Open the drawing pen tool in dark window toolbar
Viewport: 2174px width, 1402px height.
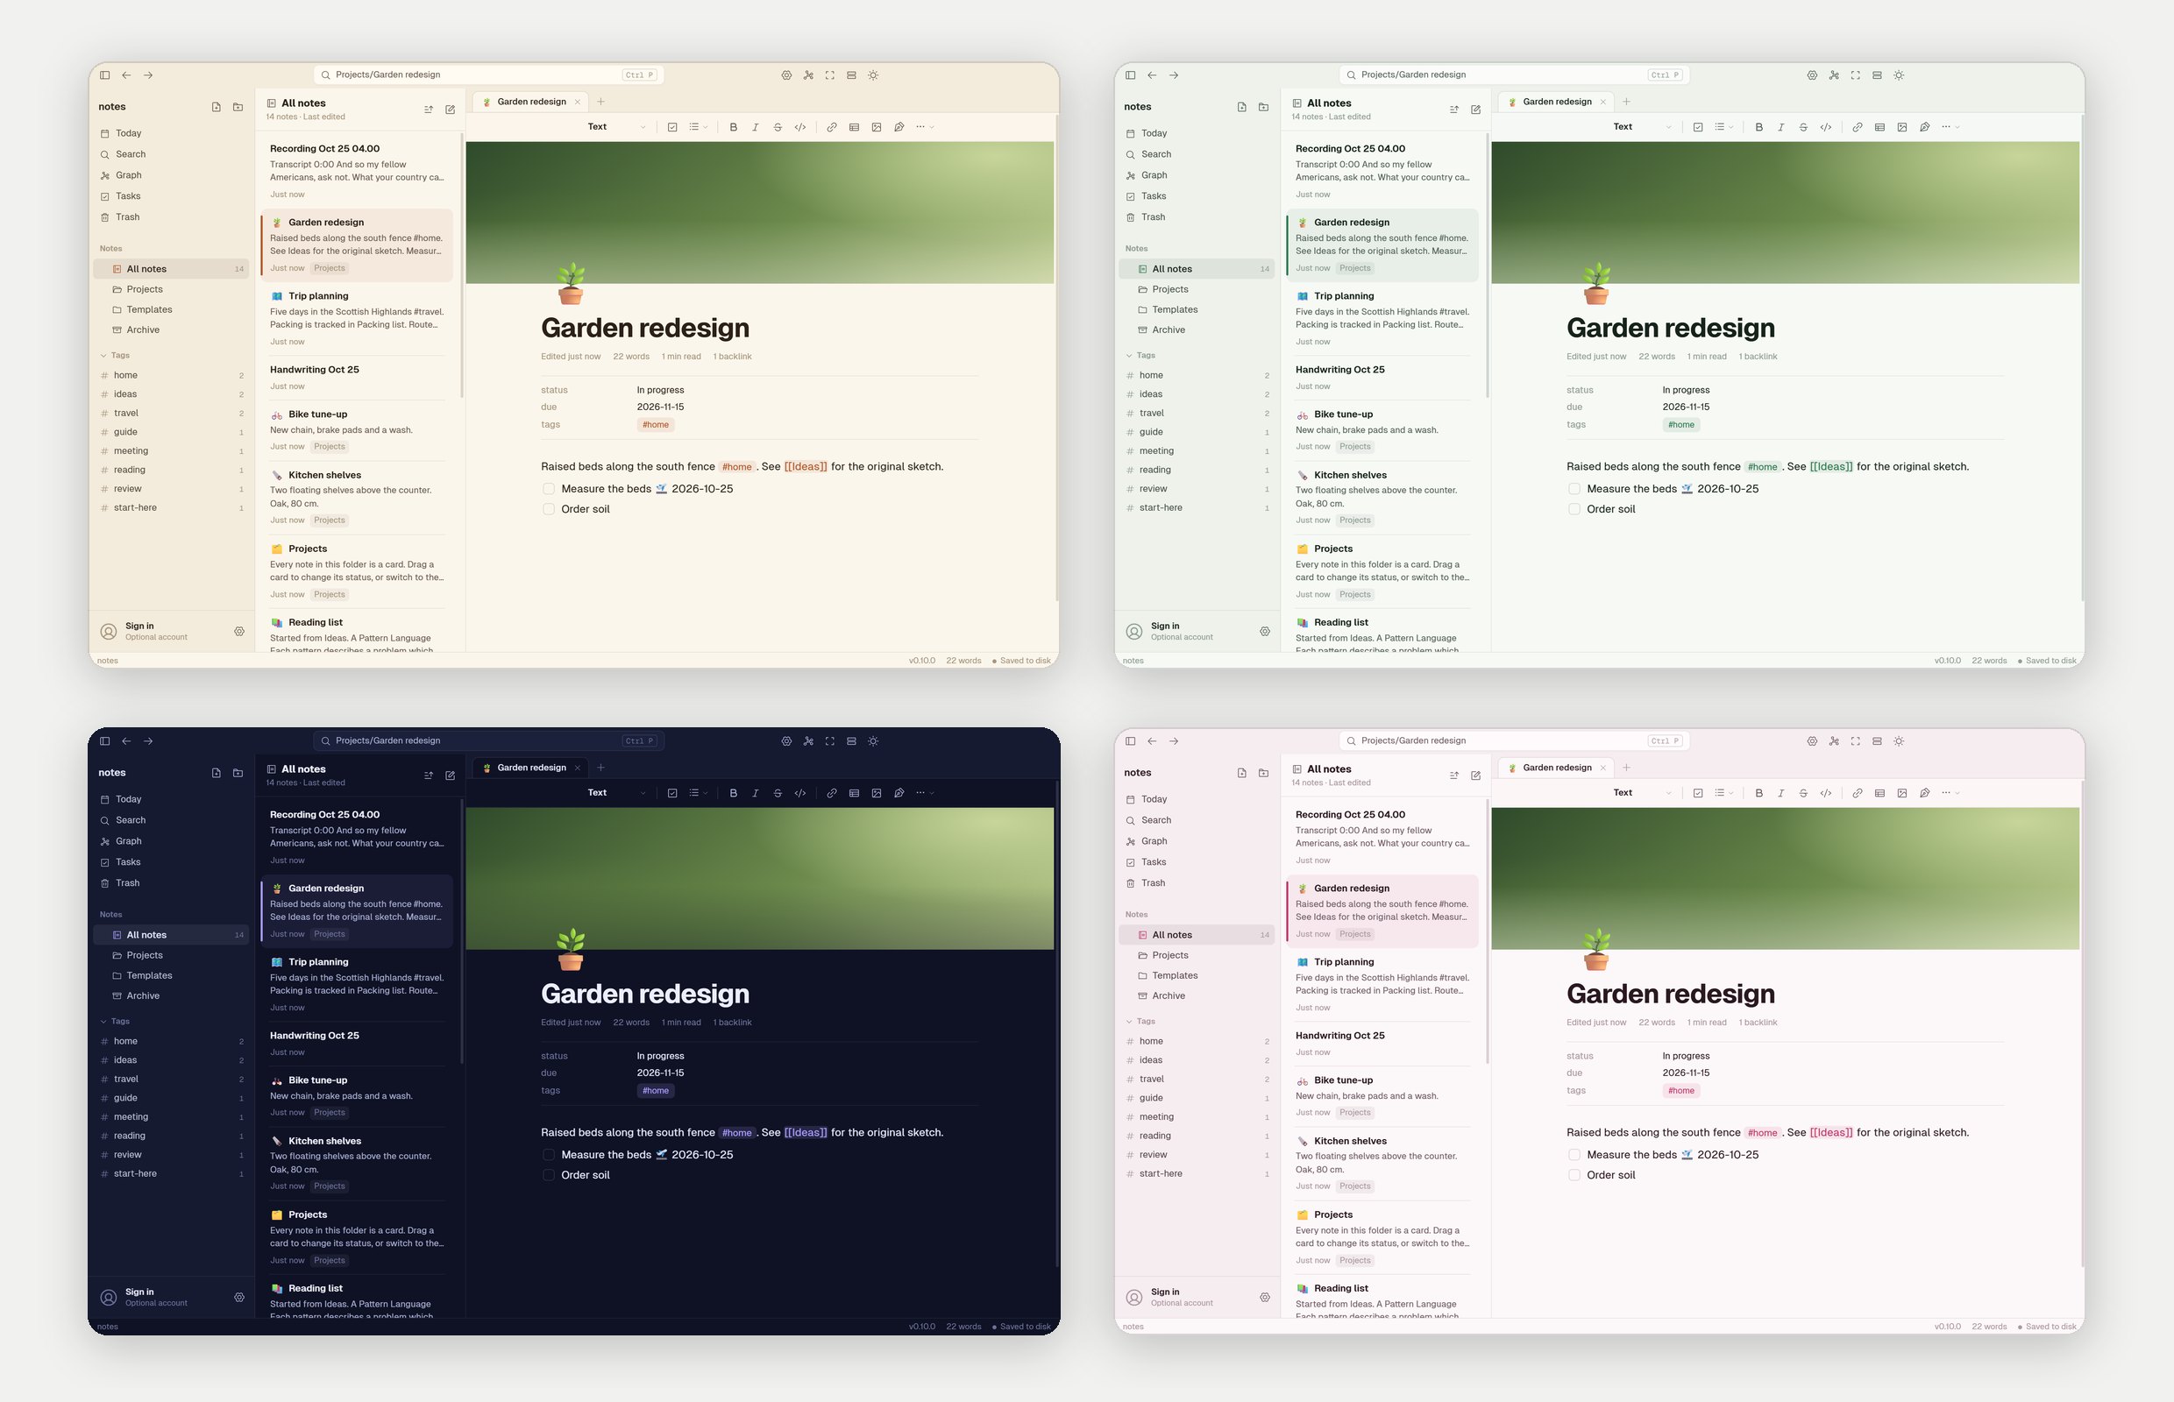(x=899, y=793)
